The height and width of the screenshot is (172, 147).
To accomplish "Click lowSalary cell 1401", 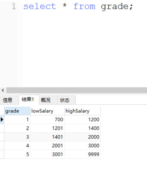I will (x=47, y=137).
